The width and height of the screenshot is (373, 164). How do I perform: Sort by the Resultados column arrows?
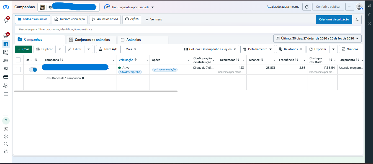[x=238, y=60]
